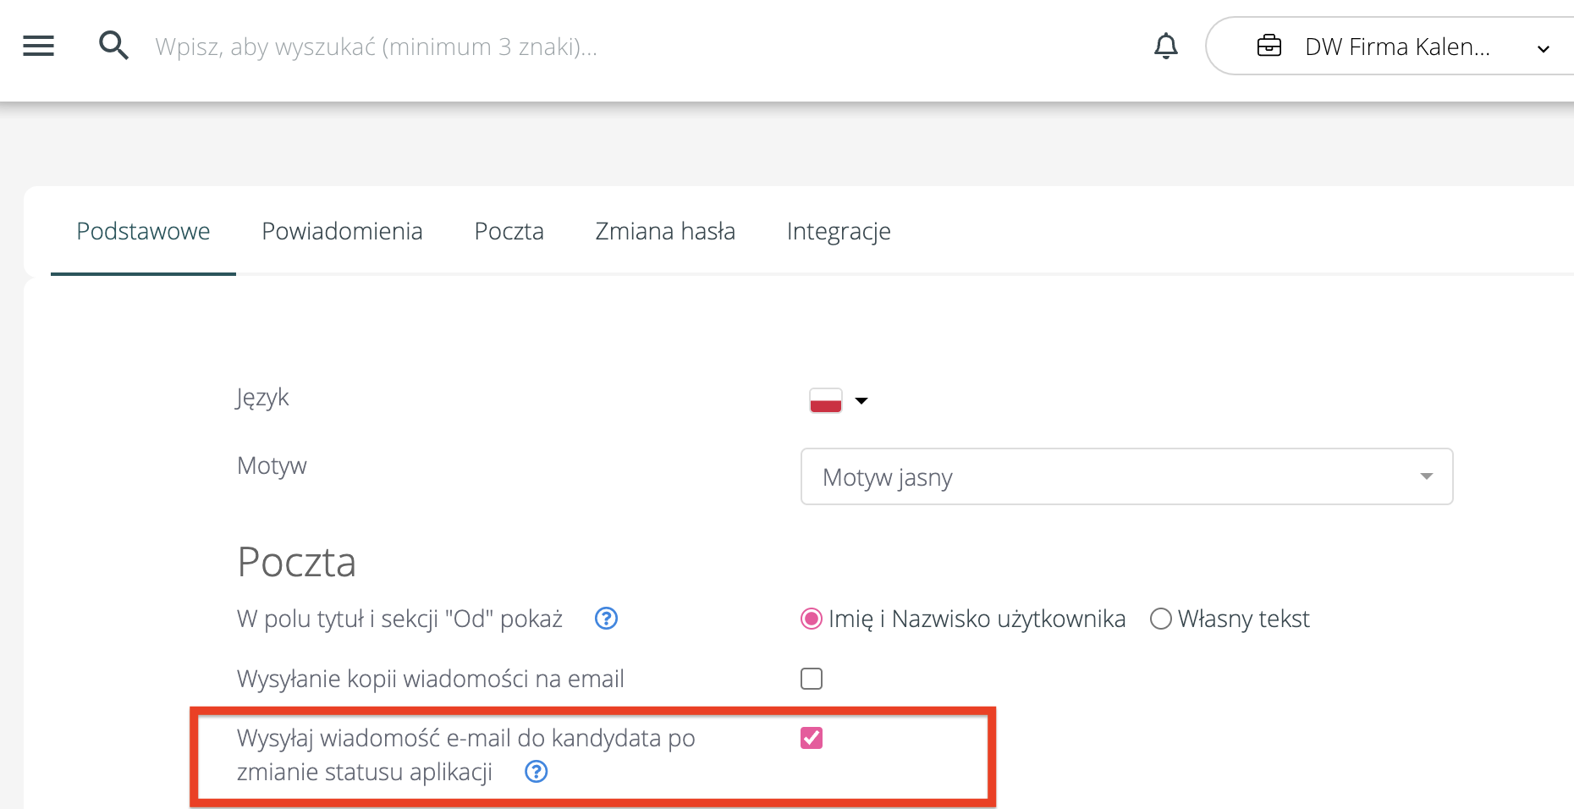Expand the DW Firma Kalen... company chevron
Screen dimensions: 1574x809
(x=1543, y=48)
